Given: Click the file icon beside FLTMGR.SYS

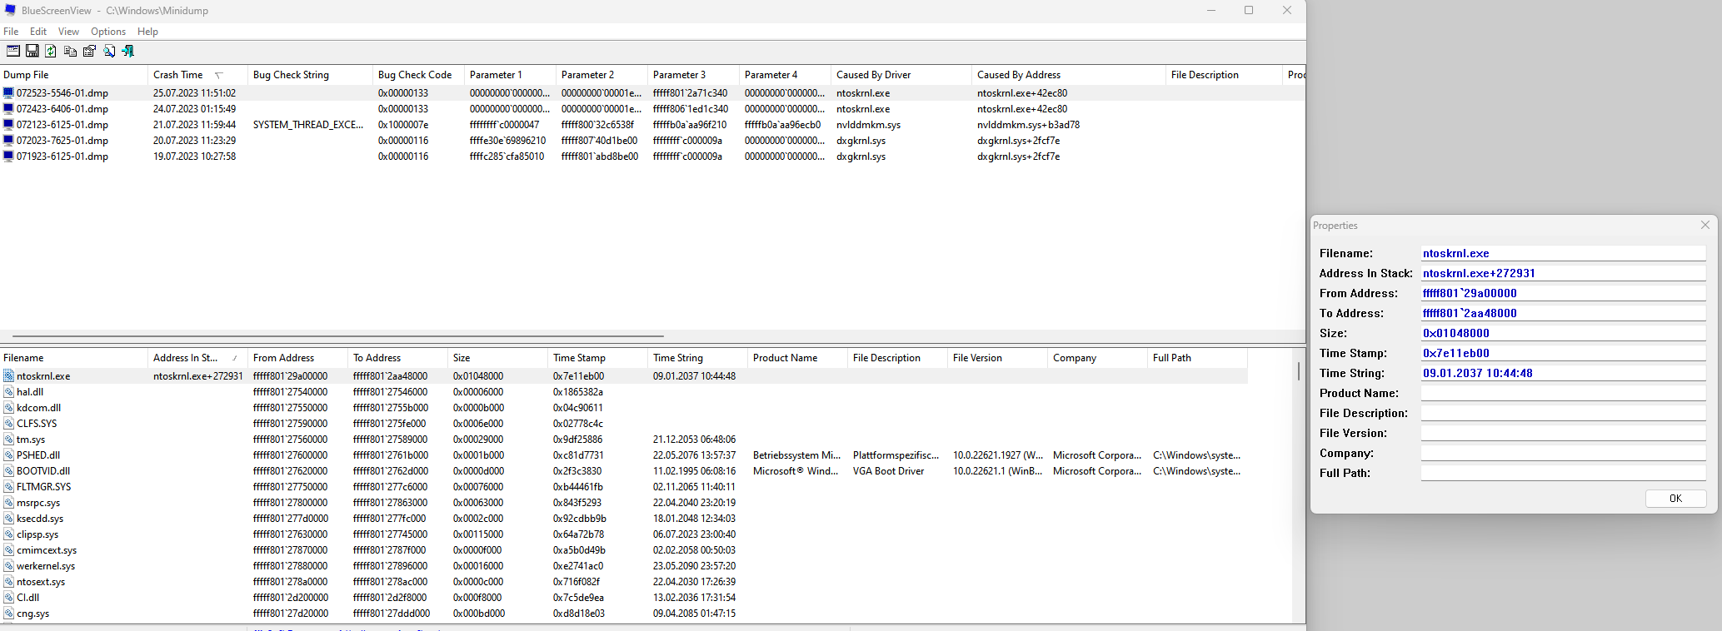Looking at the screenshot, I should pos(9,487).
